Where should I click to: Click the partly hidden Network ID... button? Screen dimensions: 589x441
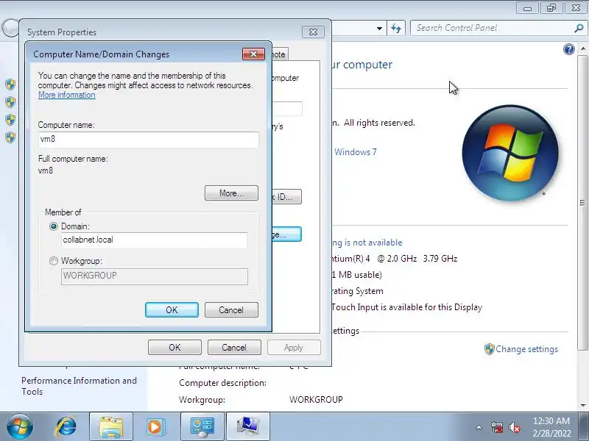coord(286,197)
